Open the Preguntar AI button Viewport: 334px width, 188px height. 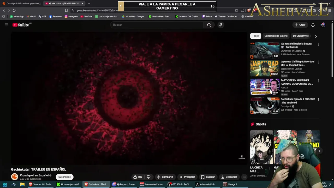[x=187, y=177]
